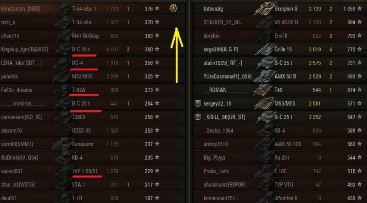The height and width of the screenshot is (203, 367).
Task: Click the Grille 15 tank icon
Action: [265, 49]
